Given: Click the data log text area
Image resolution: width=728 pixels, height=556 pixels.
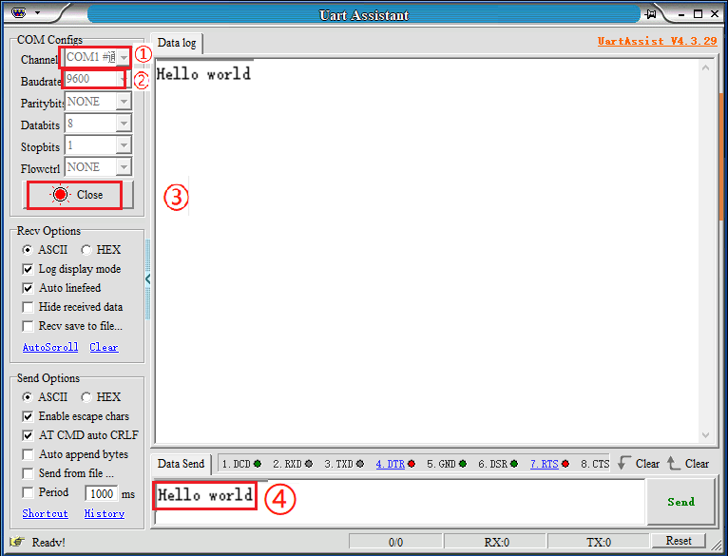Looking at the screenshot, I should click(427, 251).
